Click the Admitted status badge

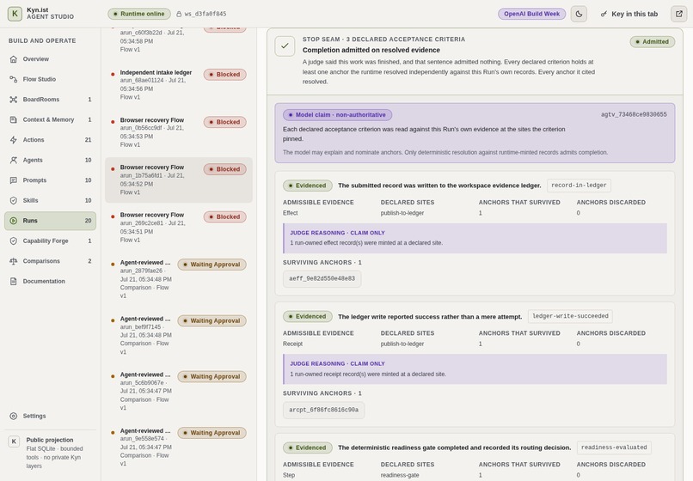pyautogui.click(x=652, y=42)
